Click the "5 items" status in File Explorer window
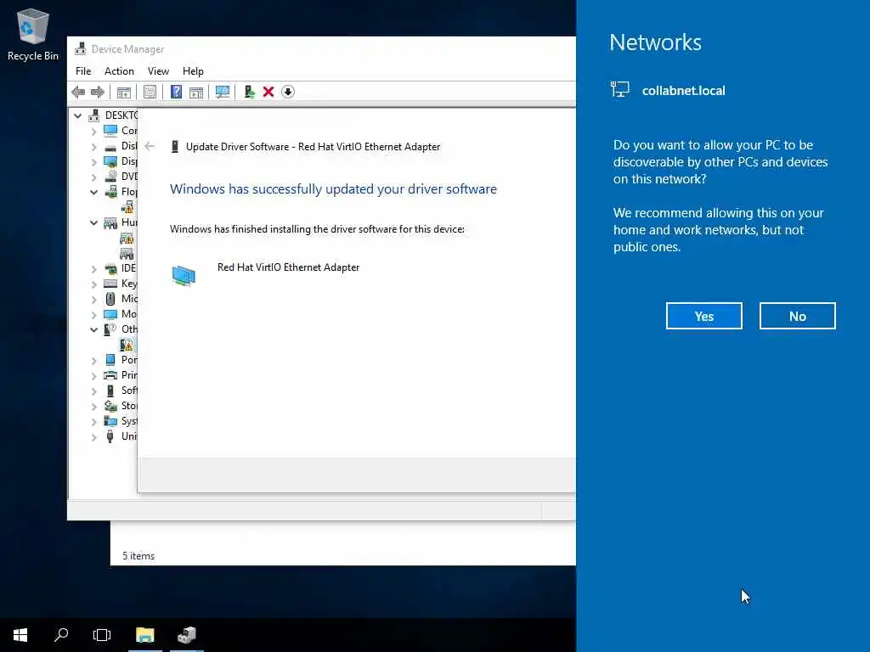Image resolution: width=870 pixels, height=652 pixels. [x=138, y=556]
